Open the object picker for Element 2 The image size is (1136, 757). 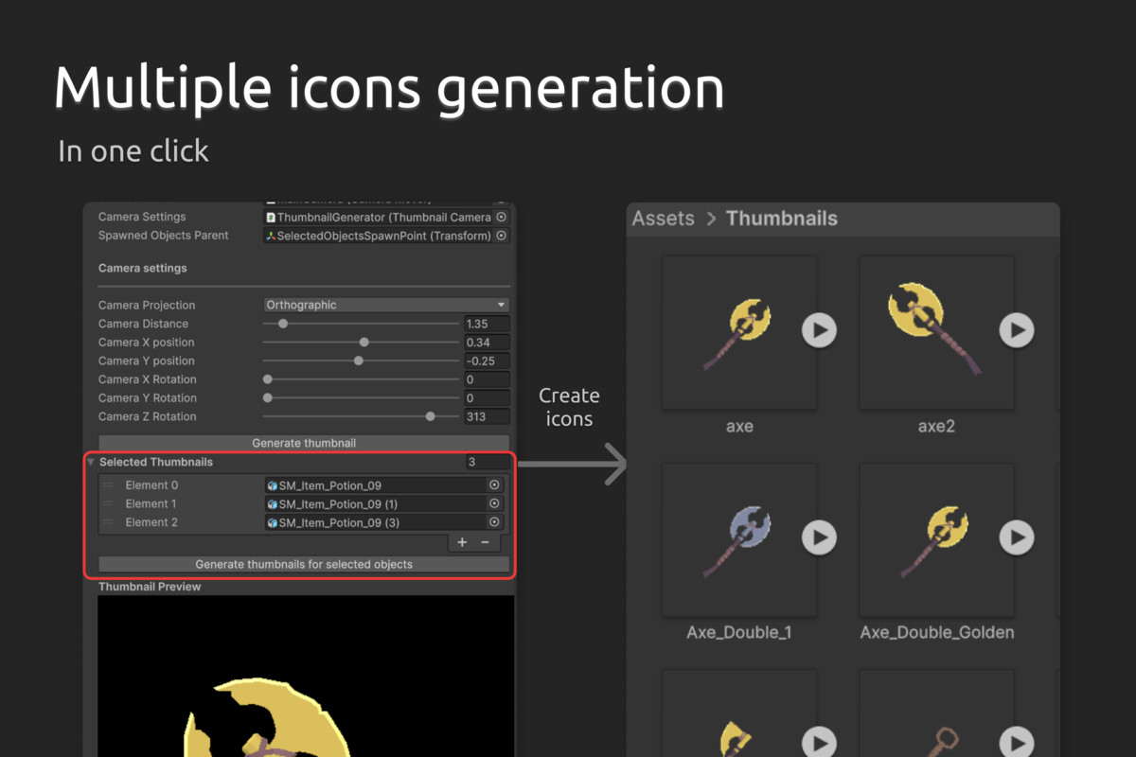(493, 522)
